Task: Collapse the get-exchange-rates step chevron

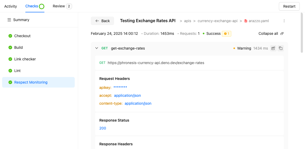Action: coord(97,48)
